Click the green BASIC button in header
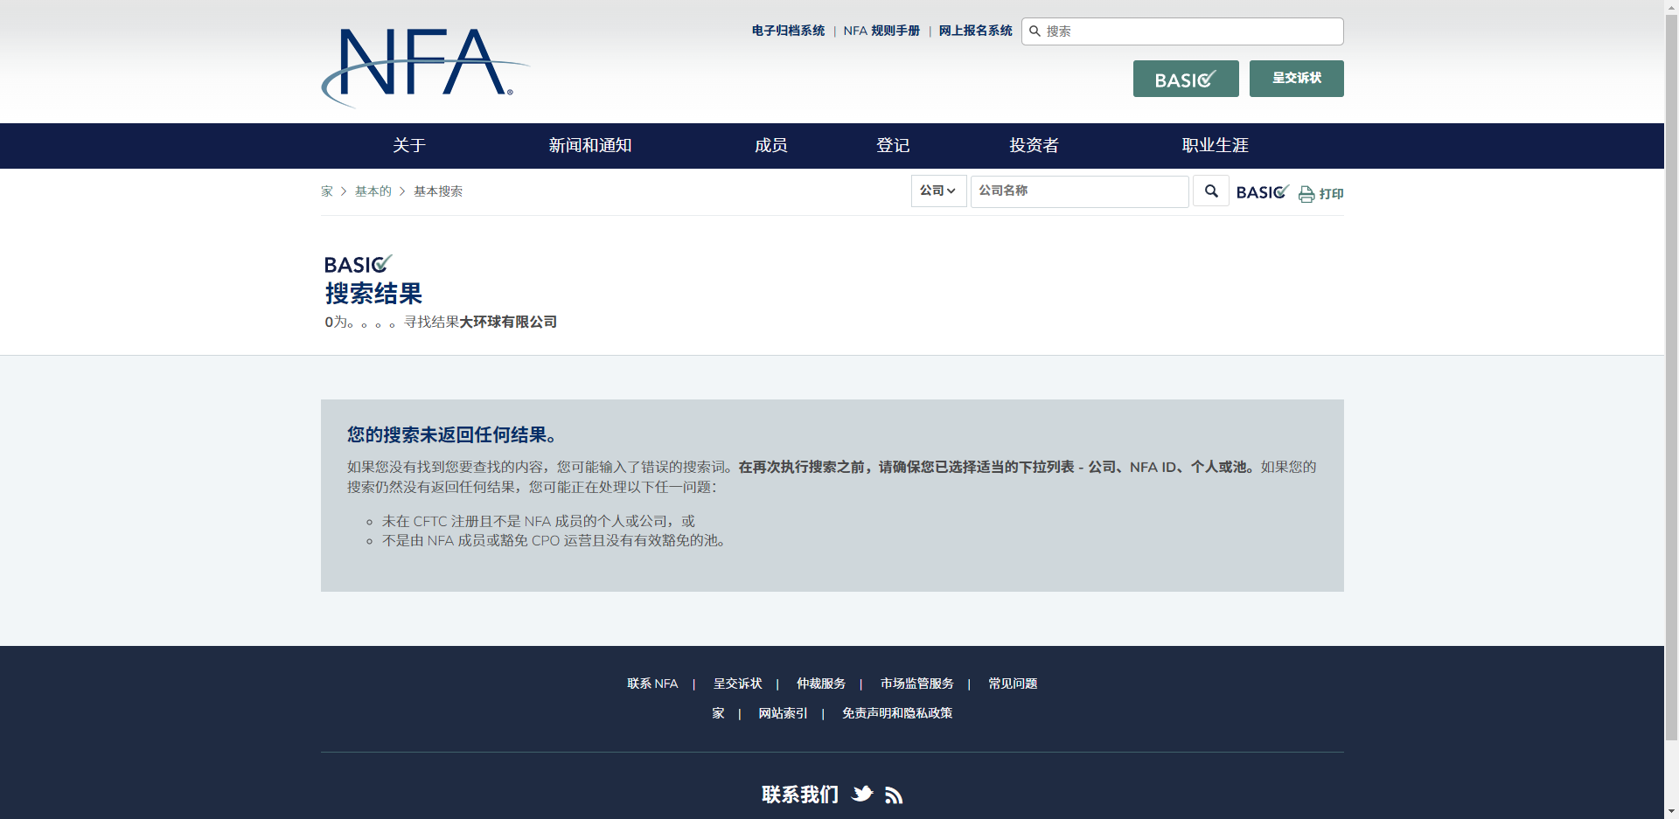This screenshot has height=819, width=1679. click(x=1186, y=79)
